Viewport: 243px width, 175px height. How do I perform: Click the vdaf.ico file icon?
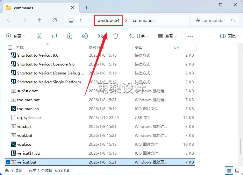(13, 144)
